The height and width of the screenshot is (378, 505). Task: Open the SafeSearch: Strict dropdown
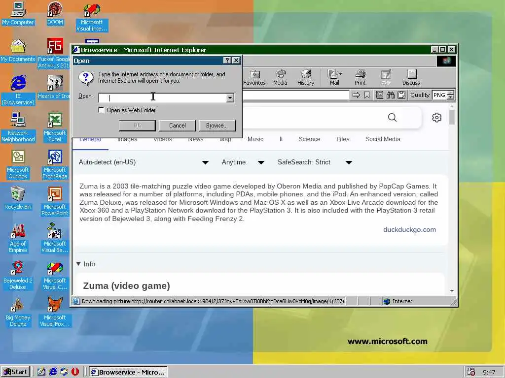point(315,162)
